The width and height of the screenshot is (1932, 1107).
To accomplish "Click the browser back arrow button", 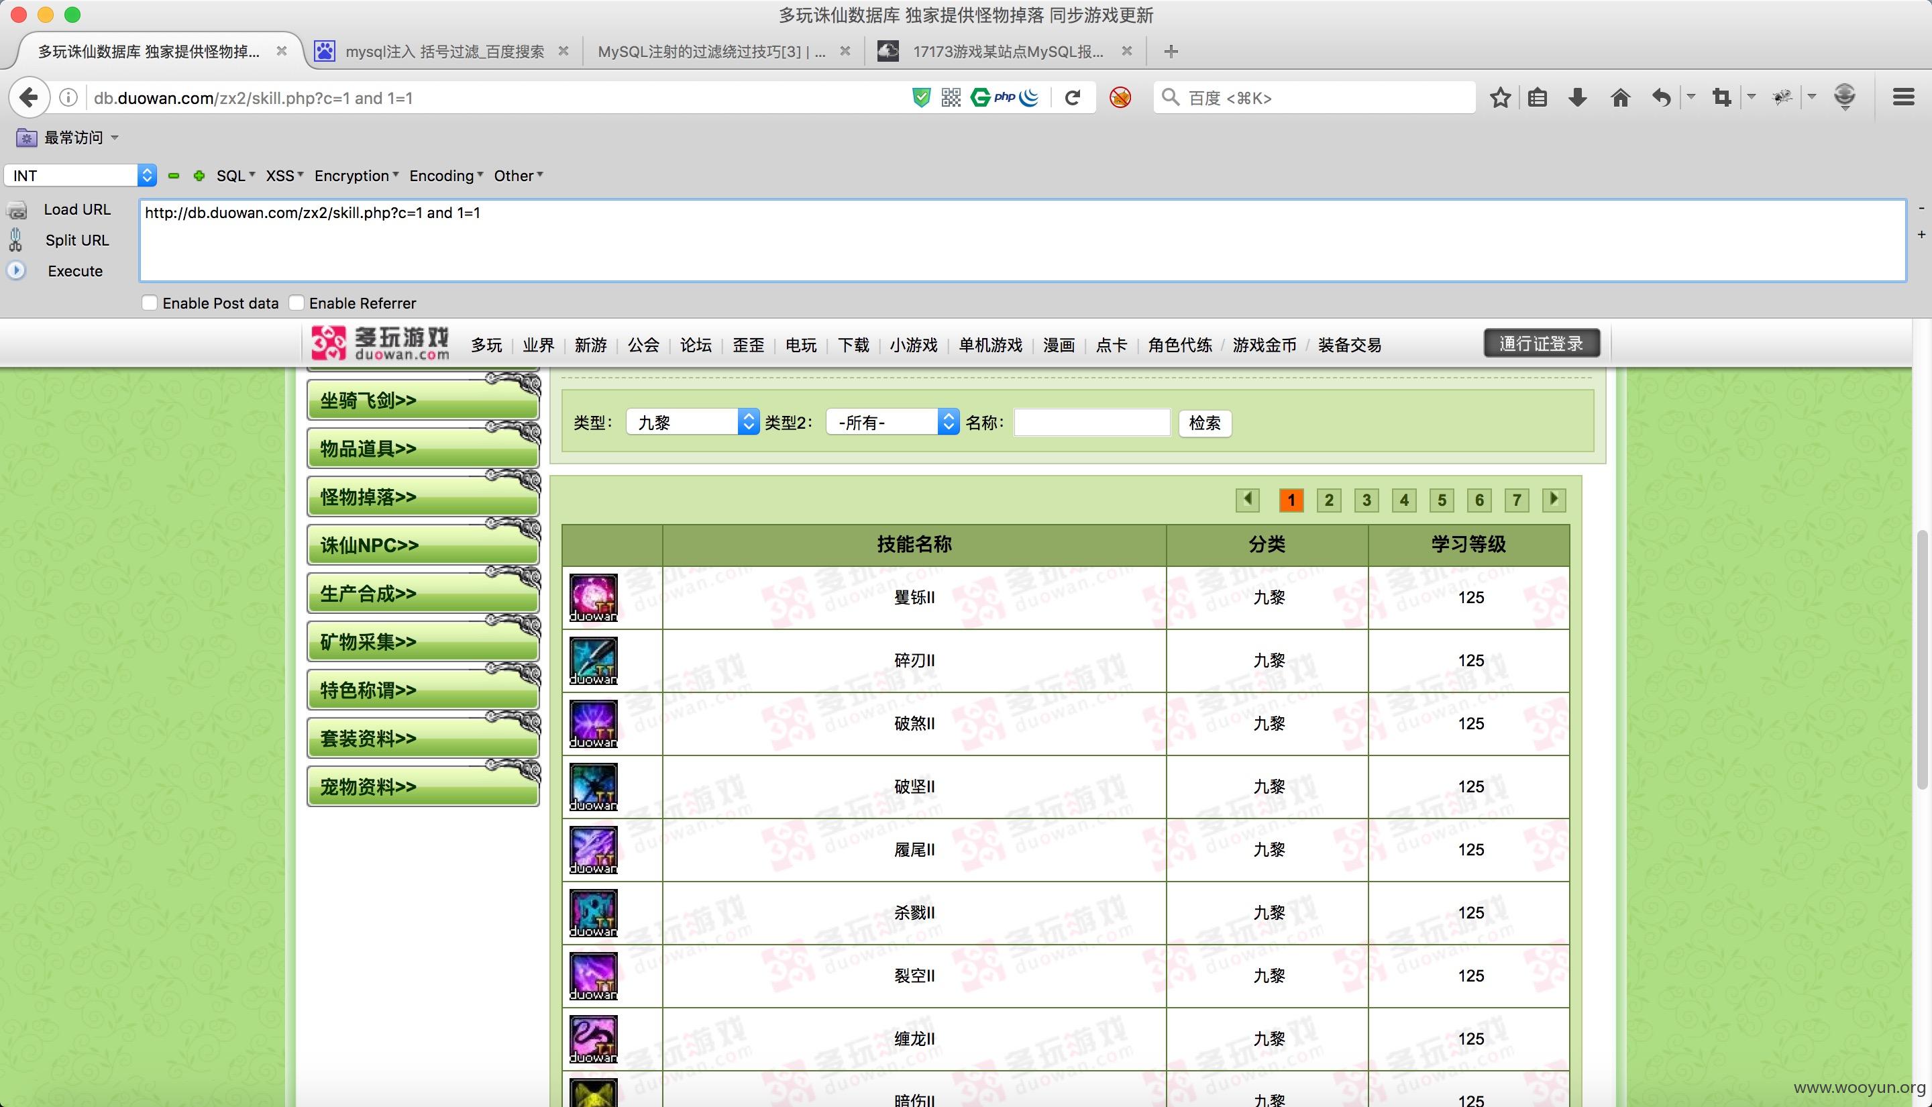I will [29, 97].
